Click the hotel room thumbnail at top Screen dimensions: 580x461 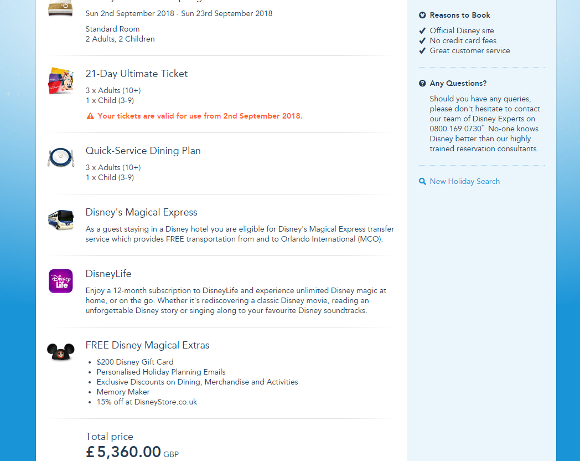coord(60,8)
